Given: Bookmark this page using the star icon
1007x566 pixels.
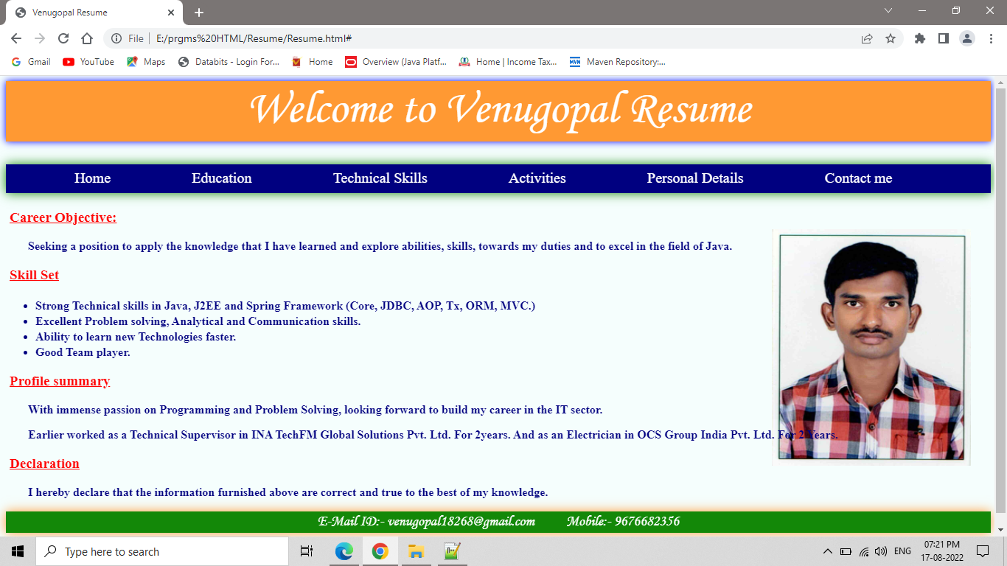Looking at the screenshot, I should (x=892, y=38).
